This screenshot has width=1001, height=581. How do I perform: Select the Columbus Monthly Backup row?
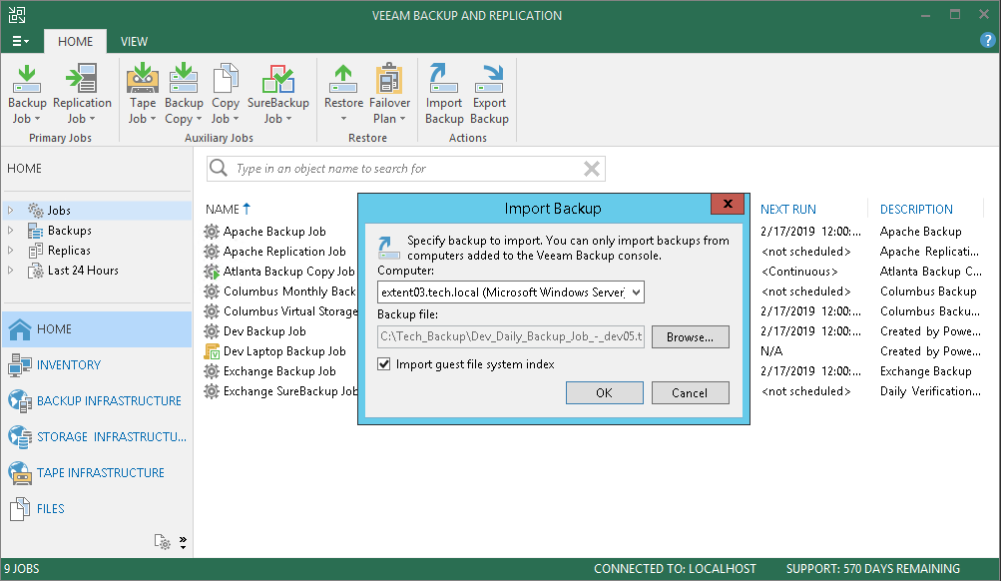tap(279, 291)
